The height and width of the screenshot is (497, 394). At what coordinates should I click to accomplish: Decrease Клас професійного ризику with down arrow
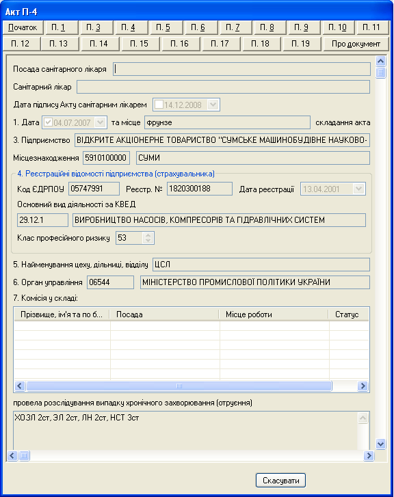pyautogui.click(x=148, y=240)
